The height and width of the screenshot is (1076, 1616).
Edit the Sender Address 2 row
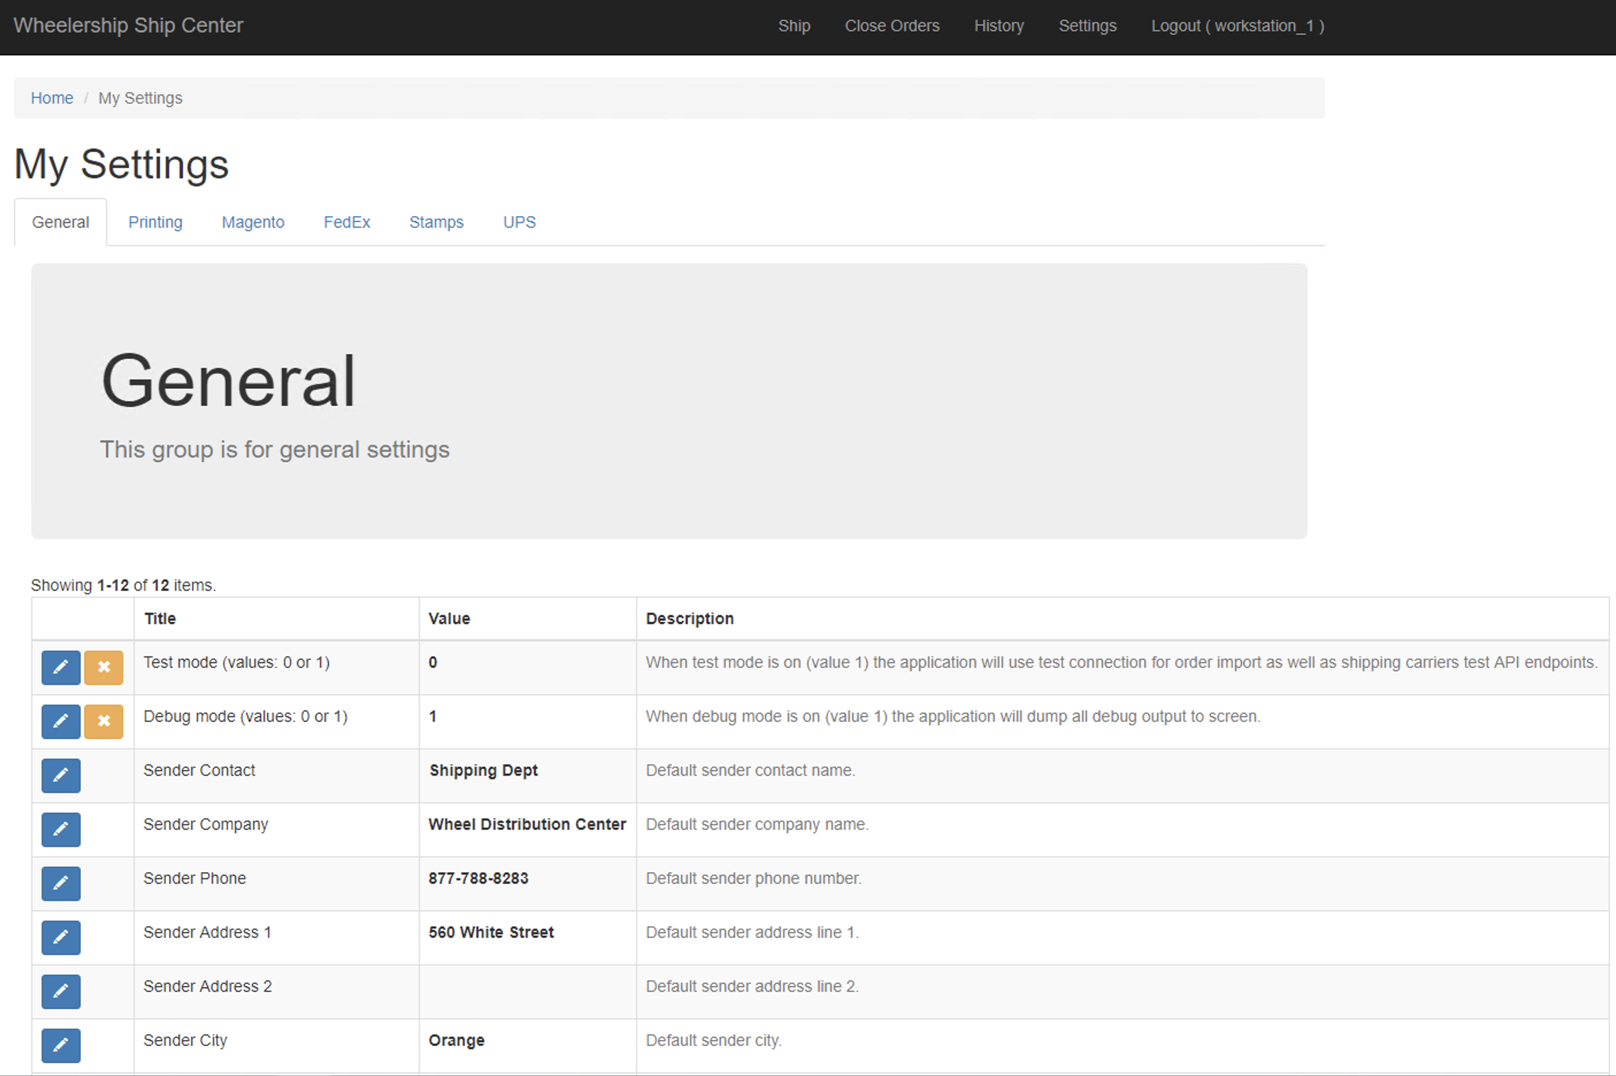[60, 991]
